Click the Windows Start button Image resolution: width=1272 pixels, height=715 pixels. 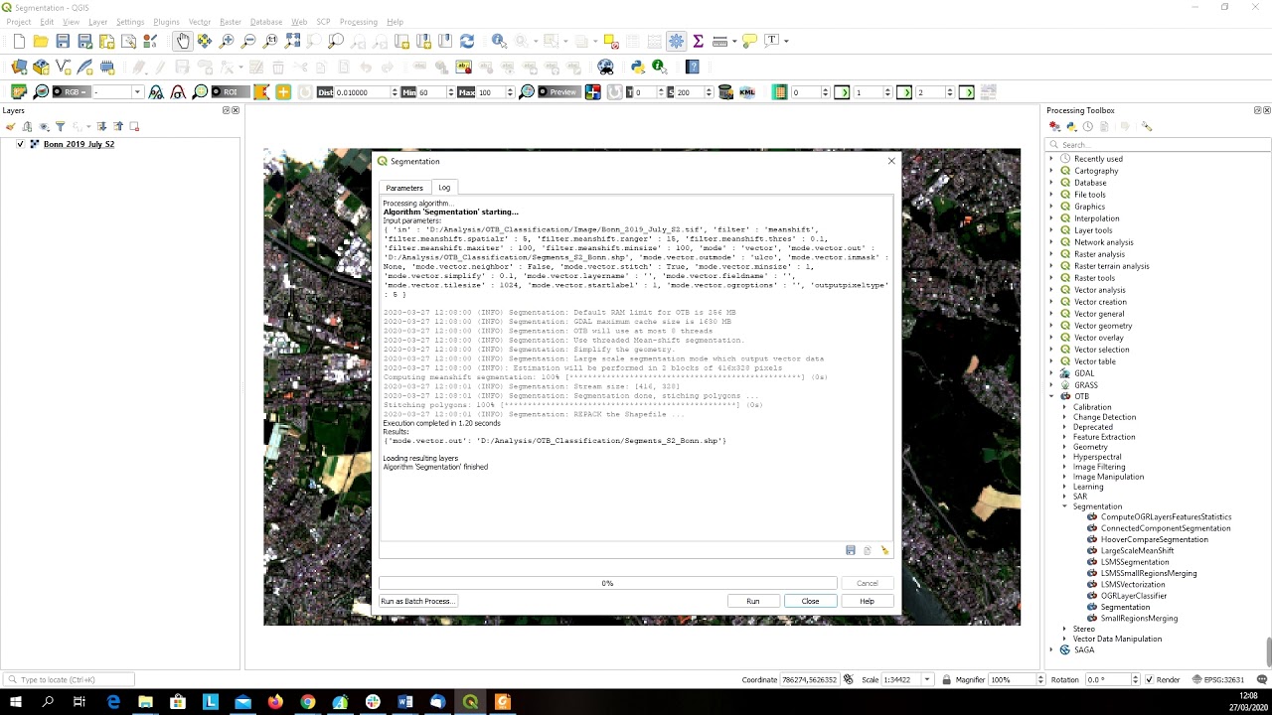(17, 702)
